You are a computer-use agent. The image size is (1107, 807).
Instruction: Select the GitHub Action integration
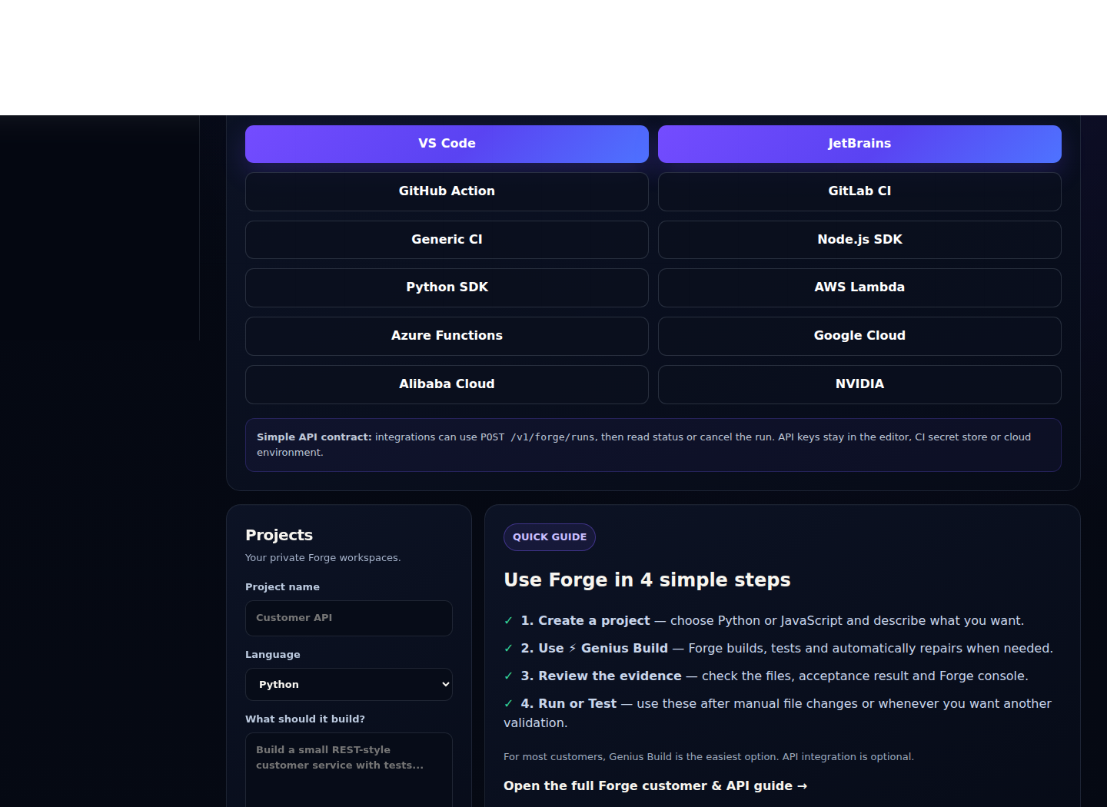coord(447,191)
